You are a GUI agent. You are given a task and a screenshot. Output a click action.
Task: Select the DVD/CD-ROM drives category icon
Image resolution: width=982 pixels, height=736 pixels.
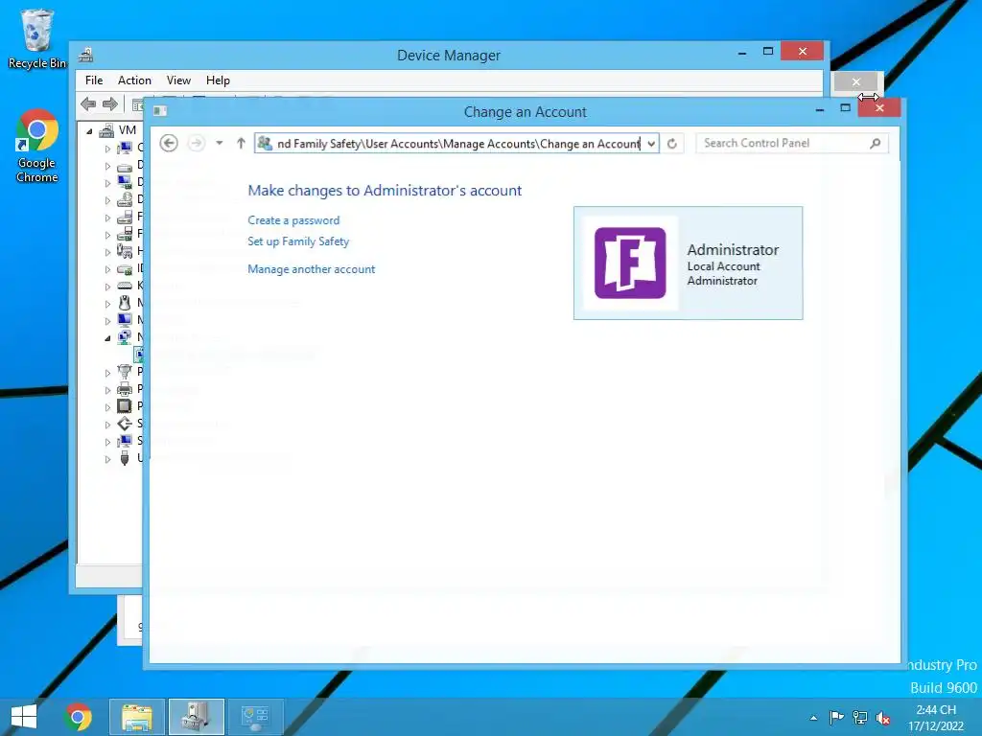(125, 199)
